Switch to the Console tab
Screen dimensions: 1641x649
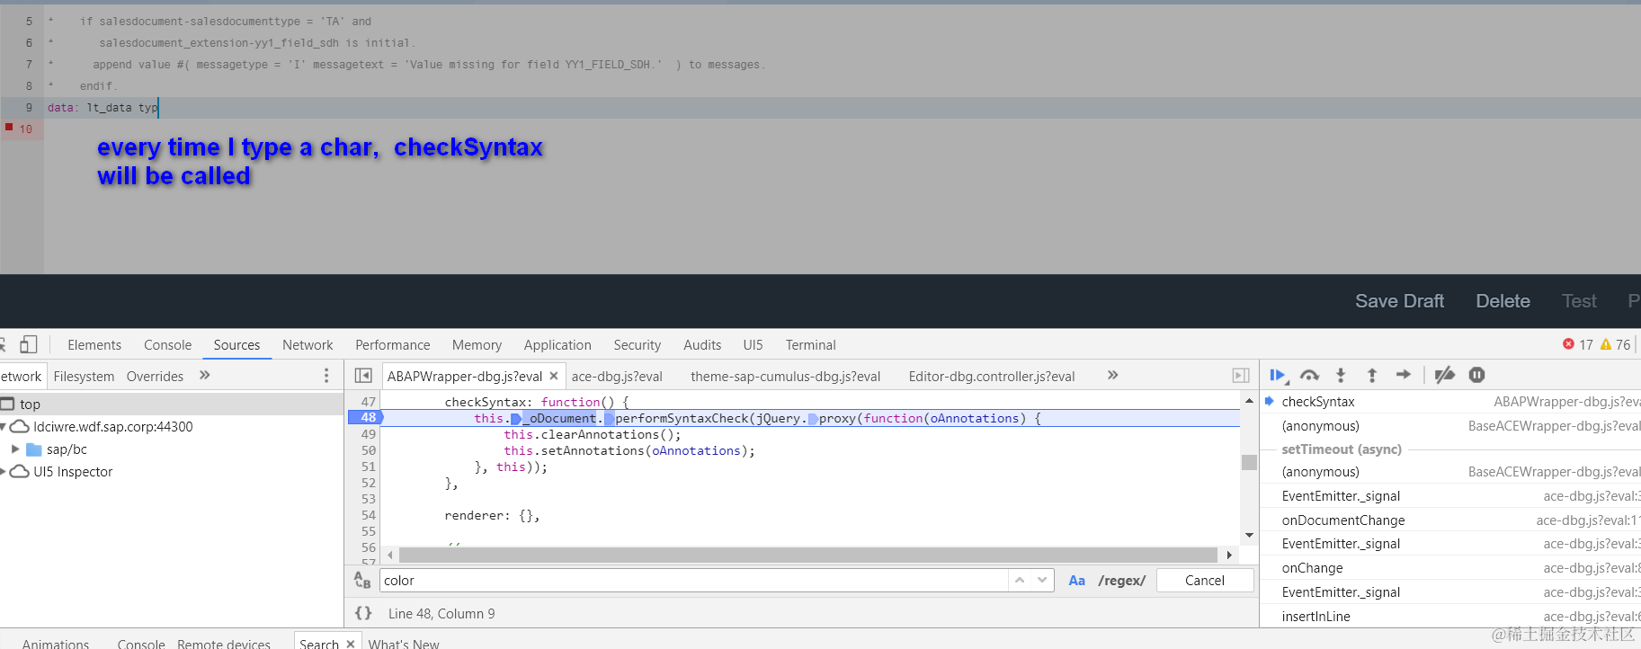(167, 345)
